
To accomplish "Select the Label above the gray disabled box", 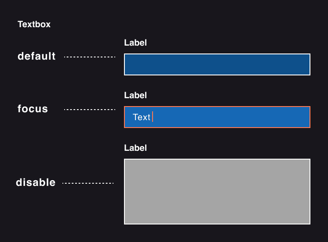I will (x=135, y=148).
